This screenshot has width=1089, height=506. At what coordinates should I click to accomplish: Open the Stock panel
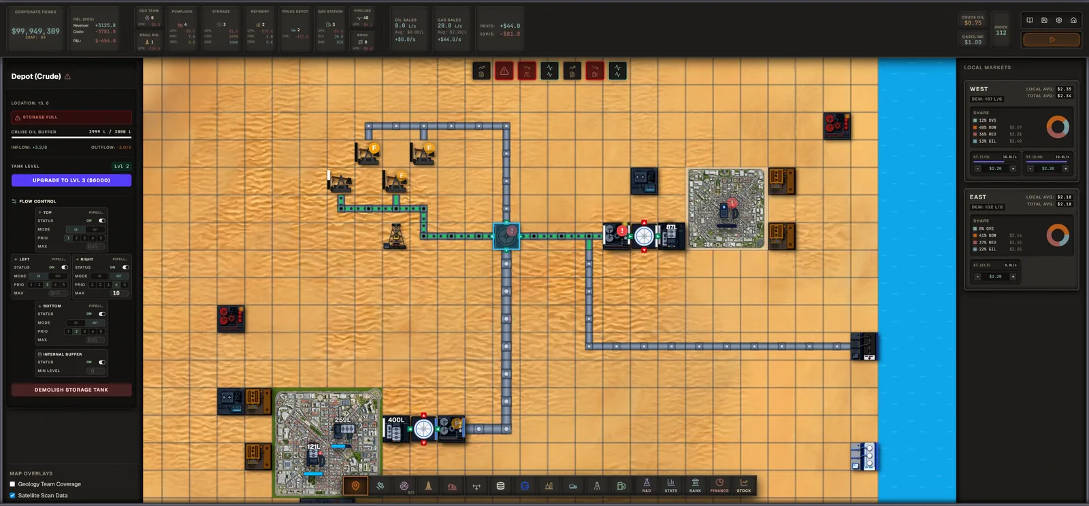pyautogui.click(x=744, y=486)
